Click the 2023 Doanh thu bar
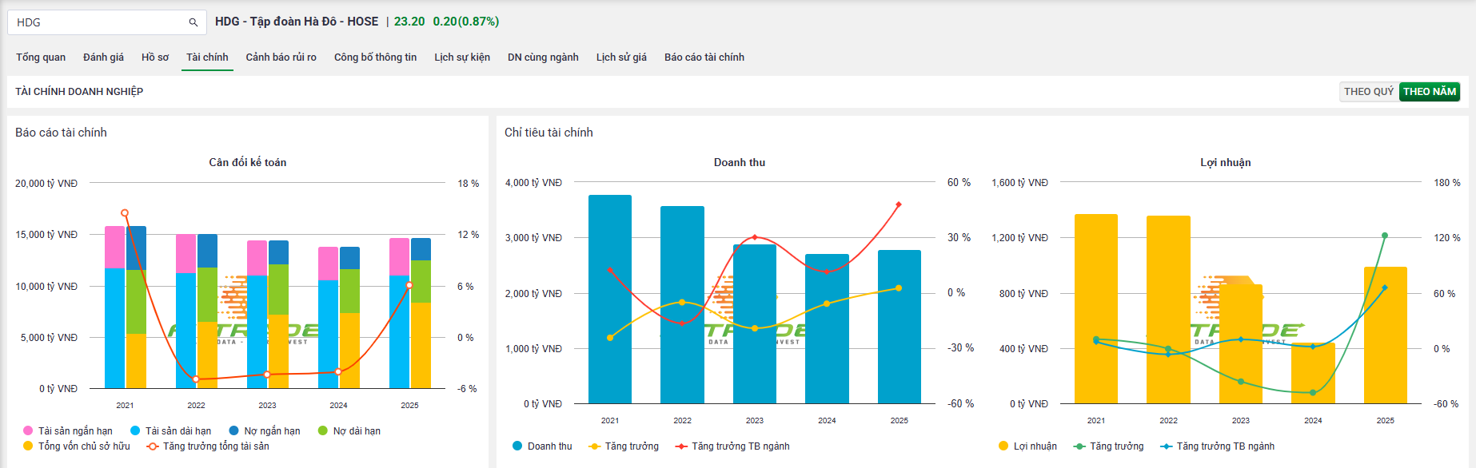 coord(755,324)
